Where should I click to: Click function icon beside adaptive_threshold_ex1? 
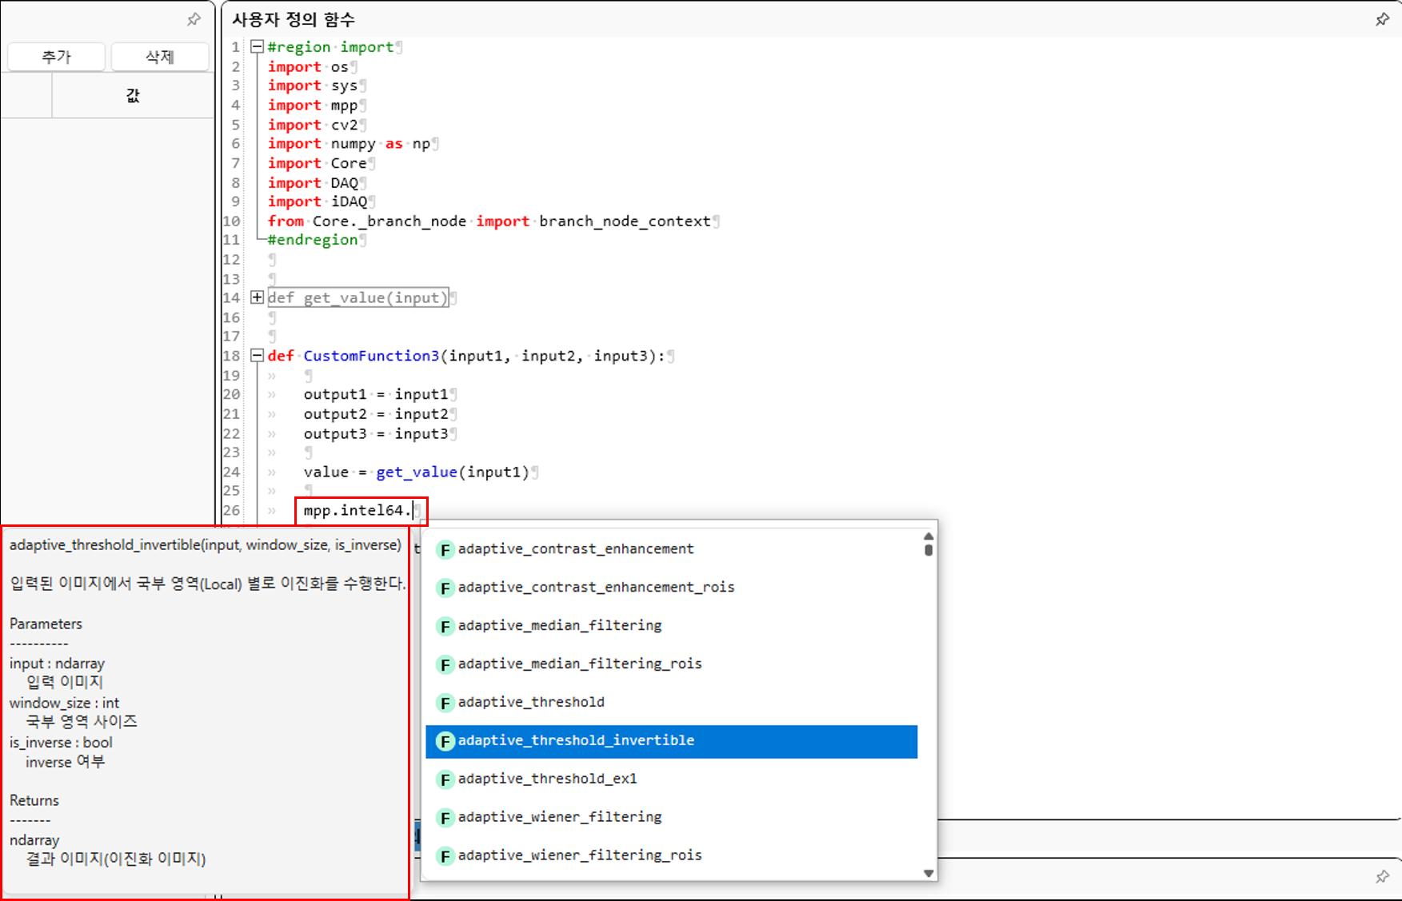[445, 779]
